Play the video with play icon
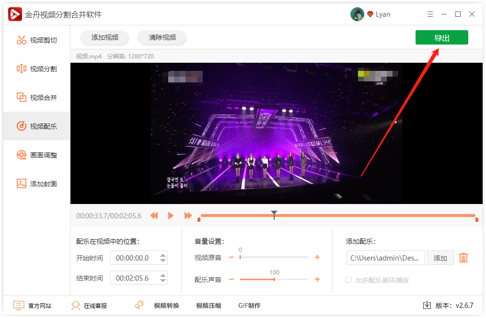486x318 pixels. click(171, 216)
